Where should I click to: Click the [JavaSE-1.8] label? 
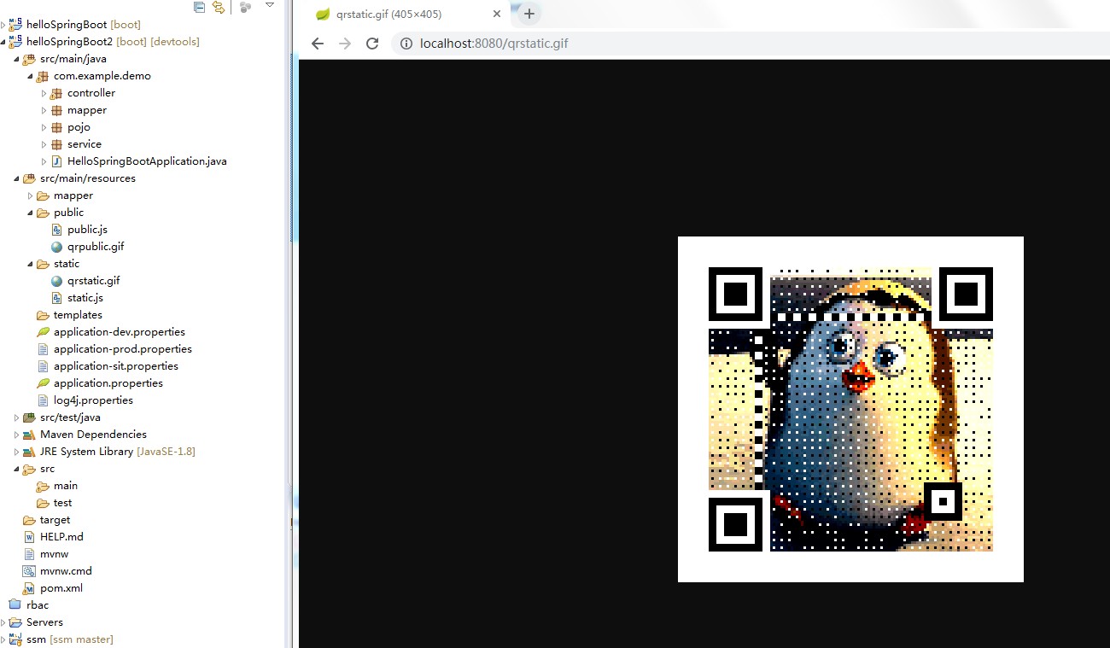click(166, 452)
